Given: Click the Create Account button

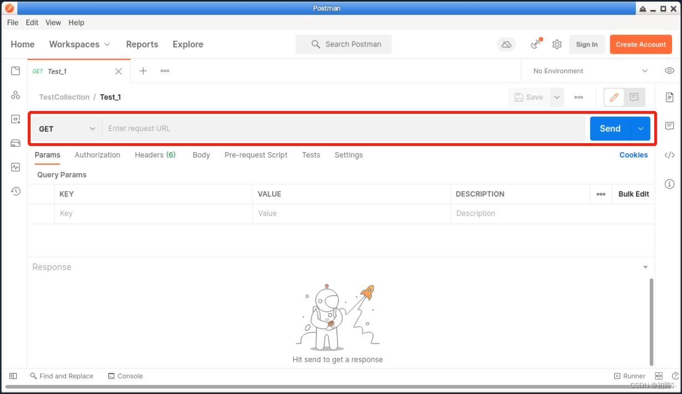Looking at the screenshot, I should tap(640, 44).
